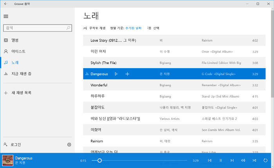This screenshot has height=168, width=274.
Task: Open settings with the gear icon
Action: [69, 145]
